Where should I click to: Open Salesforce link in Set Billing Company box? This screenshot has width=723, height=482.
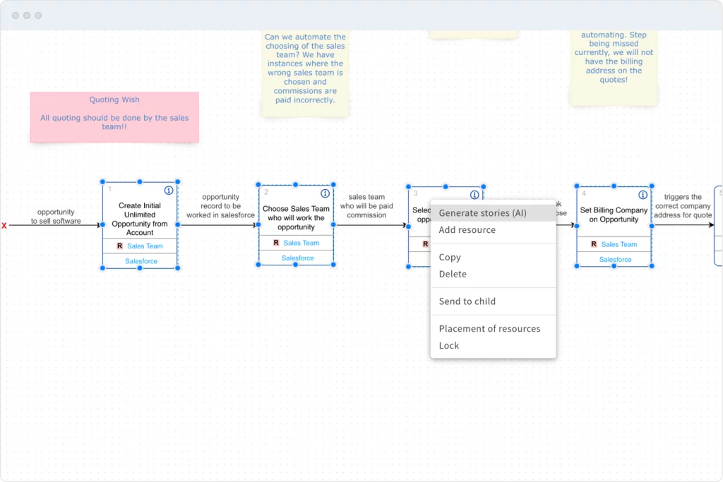point(615,260)
